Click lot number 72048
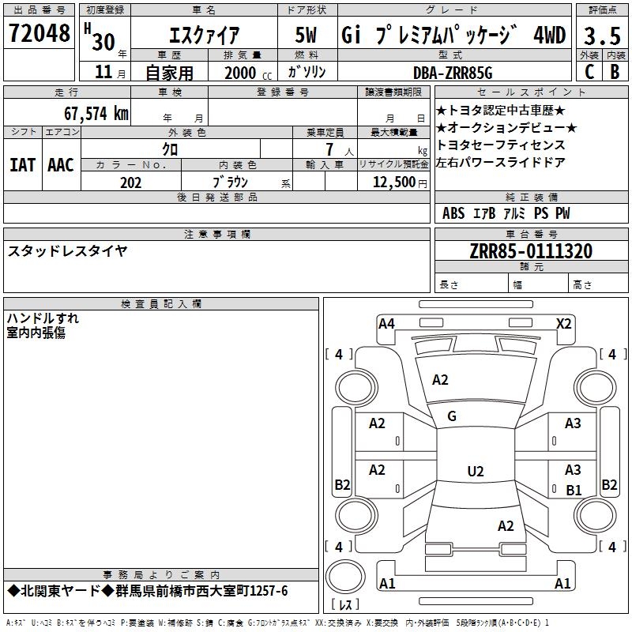Viewport: 632px width, 632px height. [x=39, y=33]
